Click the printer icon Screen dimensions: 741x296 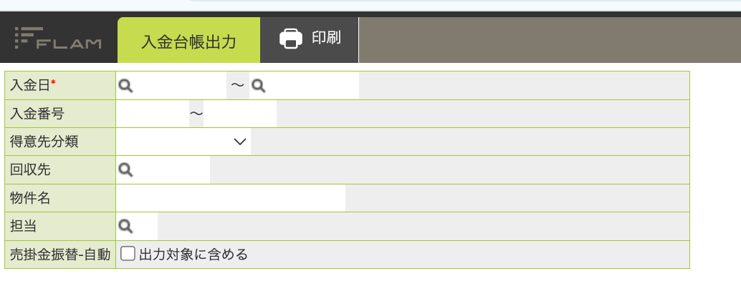click(291, 38)
